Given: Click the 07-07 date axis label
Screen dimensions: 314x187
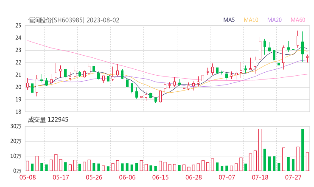Looking at the screenshot, I should [x=227, y=177].
